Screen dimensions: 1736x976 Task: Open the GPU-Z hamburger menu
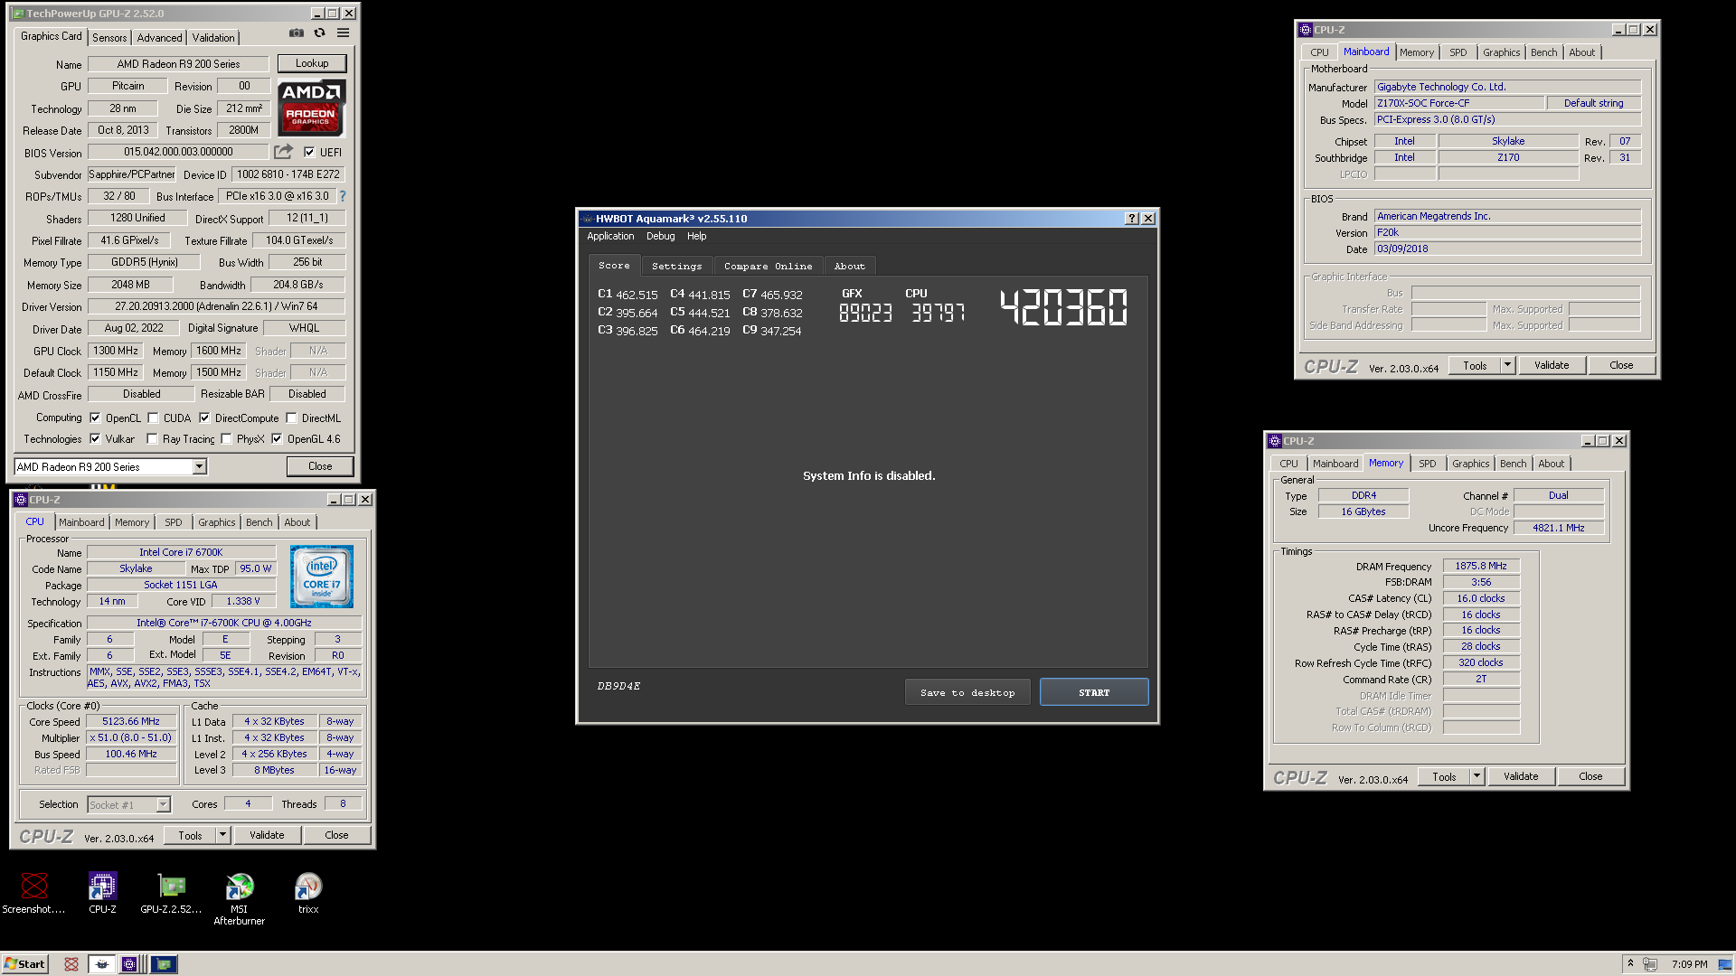343,33
